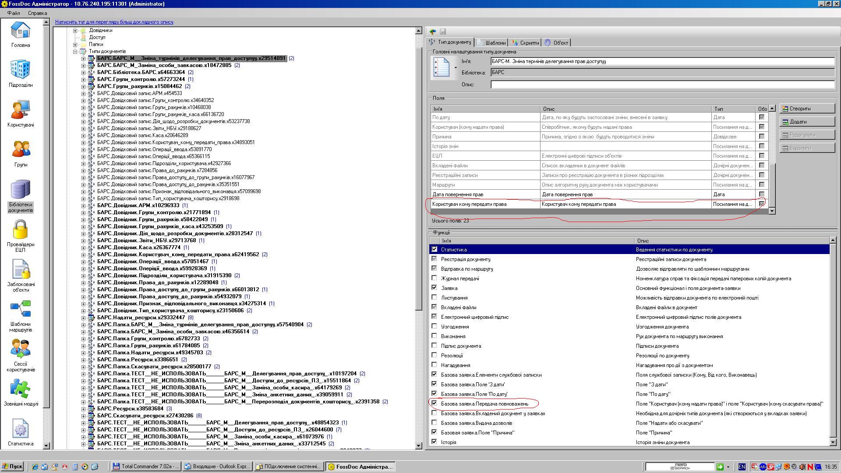The height and width of the screenshot is (473, 841).
Task: Switch to the Шаблони tab
Action: point(491,42)
